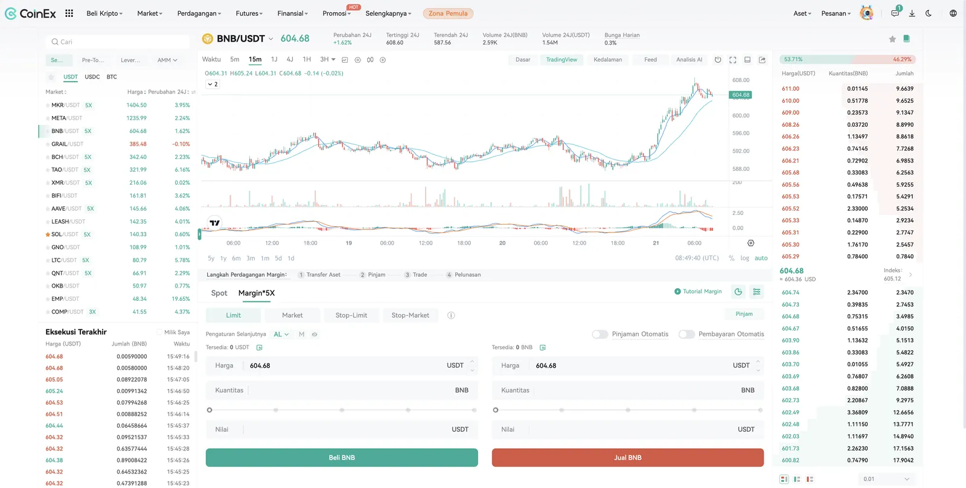966x488 pixels.
Task: Enable Pinjaman Otomatis switch
Action: coord(600,334)
